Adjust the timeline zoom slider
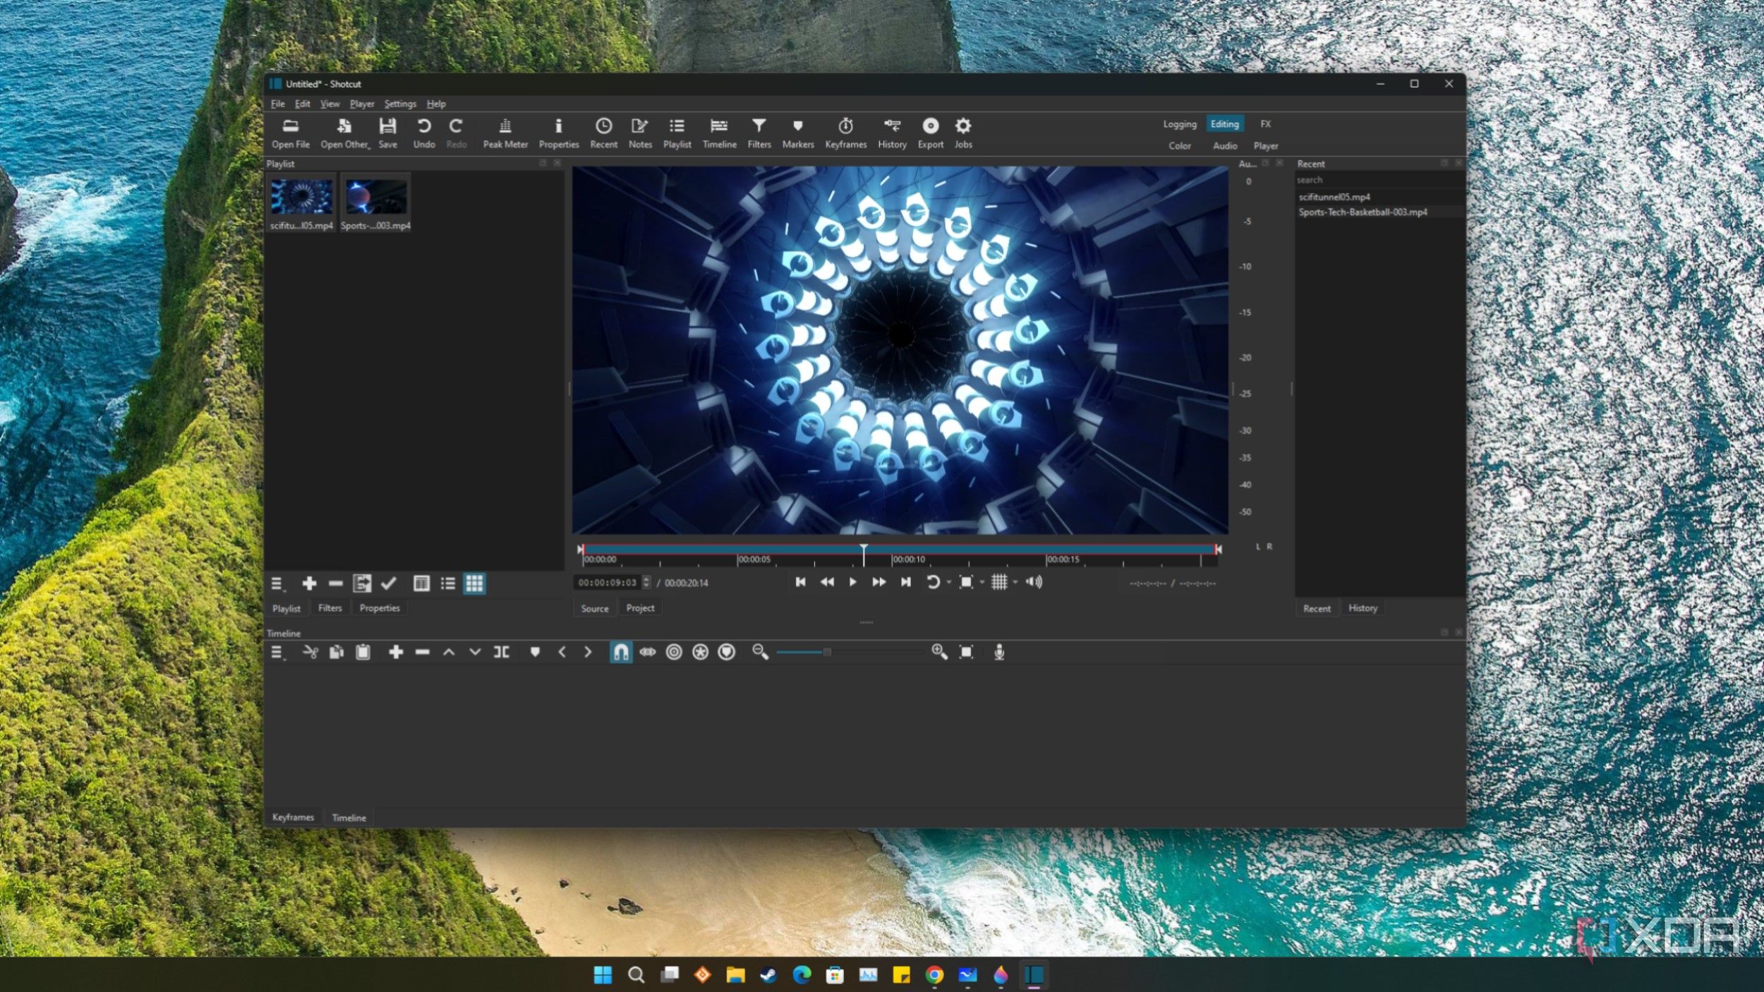Viewport: 1764px width, 992px height. tap(827, 652)
